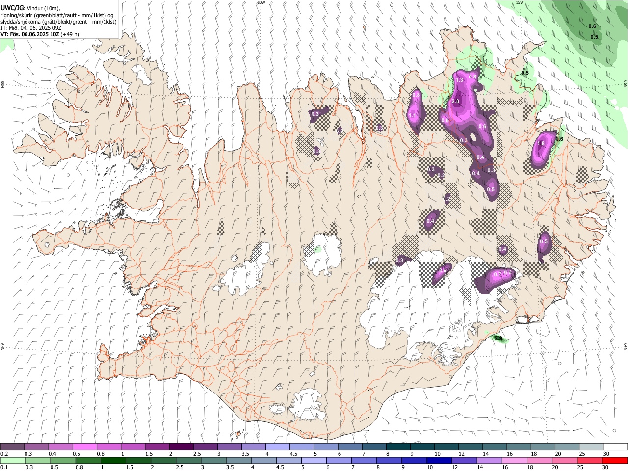Click the '15W' longitude label at the top

pyautogui.click(x=520, y=2)
